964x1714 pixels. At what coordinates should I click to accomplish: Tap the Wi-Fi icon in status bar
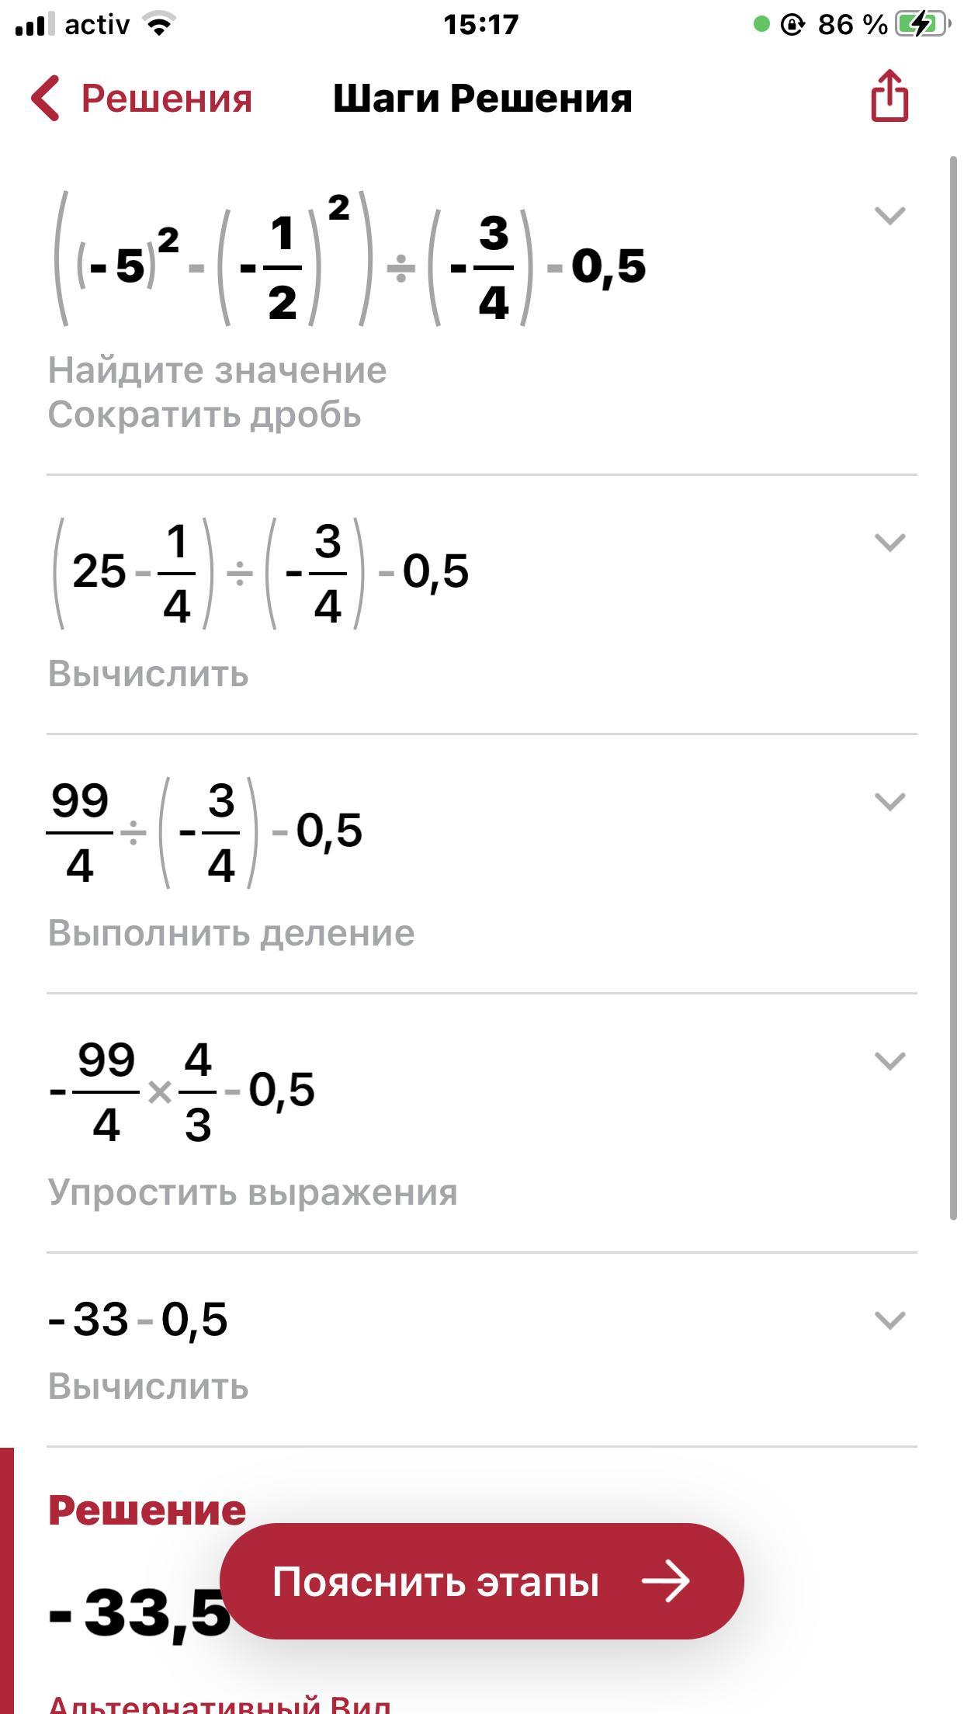160,25
